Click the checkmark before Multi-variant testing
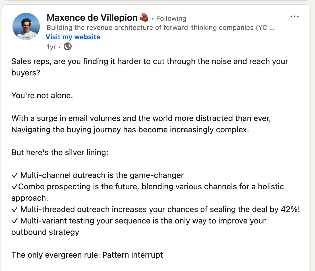This screenshot has height=271, width=315. [x=15, y=221]
